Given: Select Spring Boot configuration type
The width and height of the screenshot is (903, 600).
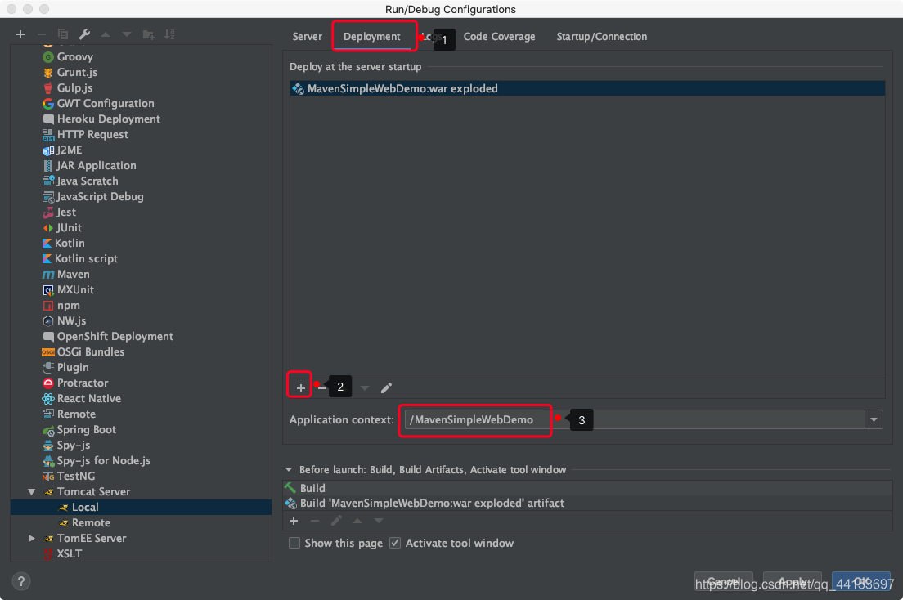Looking at the screenshot, I should [x=87, y=429].
